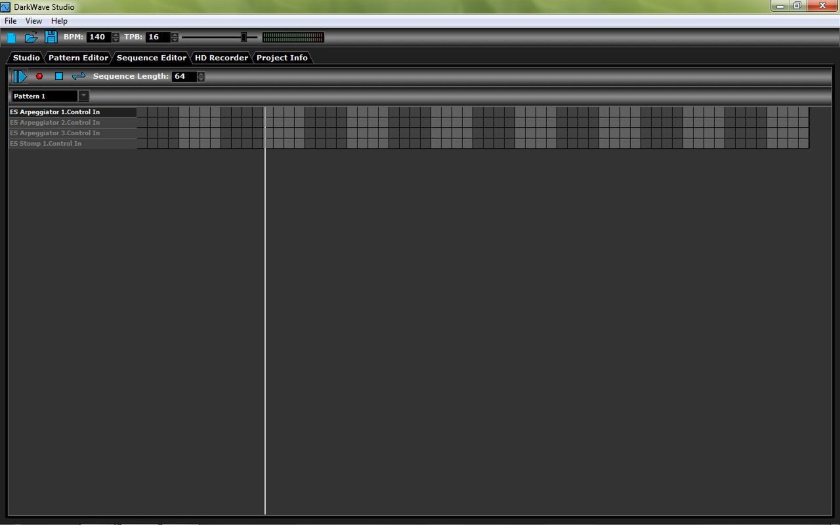Switch to the Pattern Editor tab
This screenshot has height=525, width=840.
pos(78,58)
